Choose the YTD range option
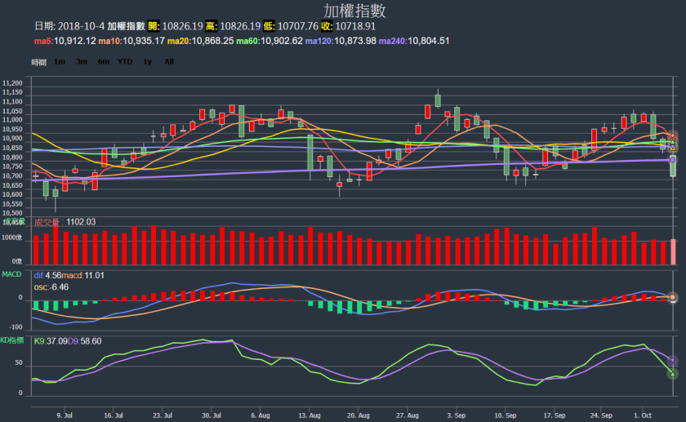686x422 pixels. coord(125,61)
